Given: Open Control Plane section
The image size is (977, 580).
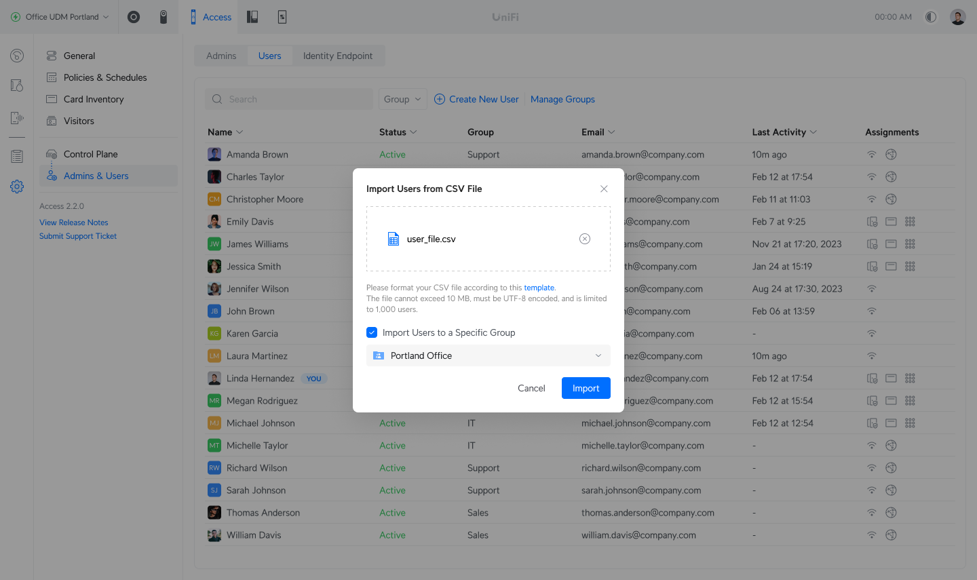Looking at the screenshot, I should pos(109,154).
